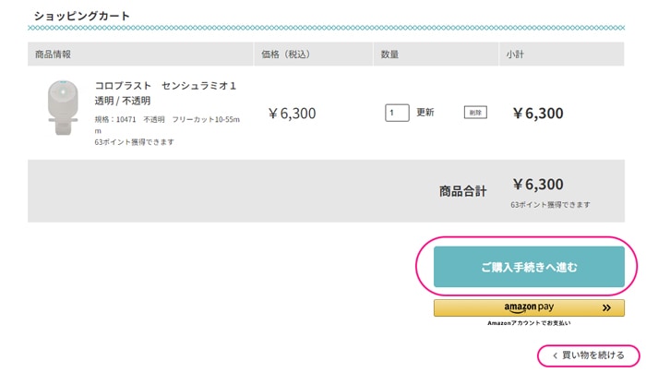
Task: Click the 数量 column header
Action: click(390, 55)
